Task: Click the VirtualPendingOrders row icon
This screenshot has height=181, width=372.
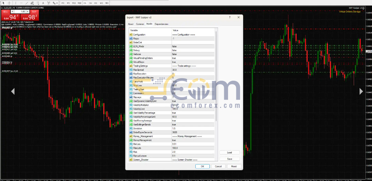Action: tap(131, 58)
